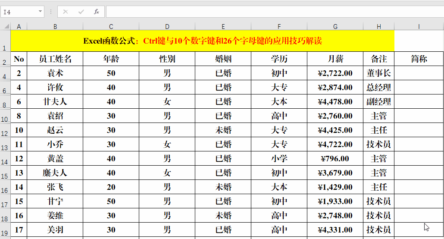This screenshot has width=444, height=239.
Task: Select the name cell 黄盖
Action: [x=55, y=158]
